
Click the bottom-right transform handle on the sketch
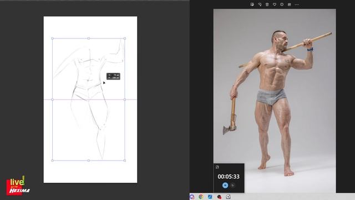tap(125, 161)
